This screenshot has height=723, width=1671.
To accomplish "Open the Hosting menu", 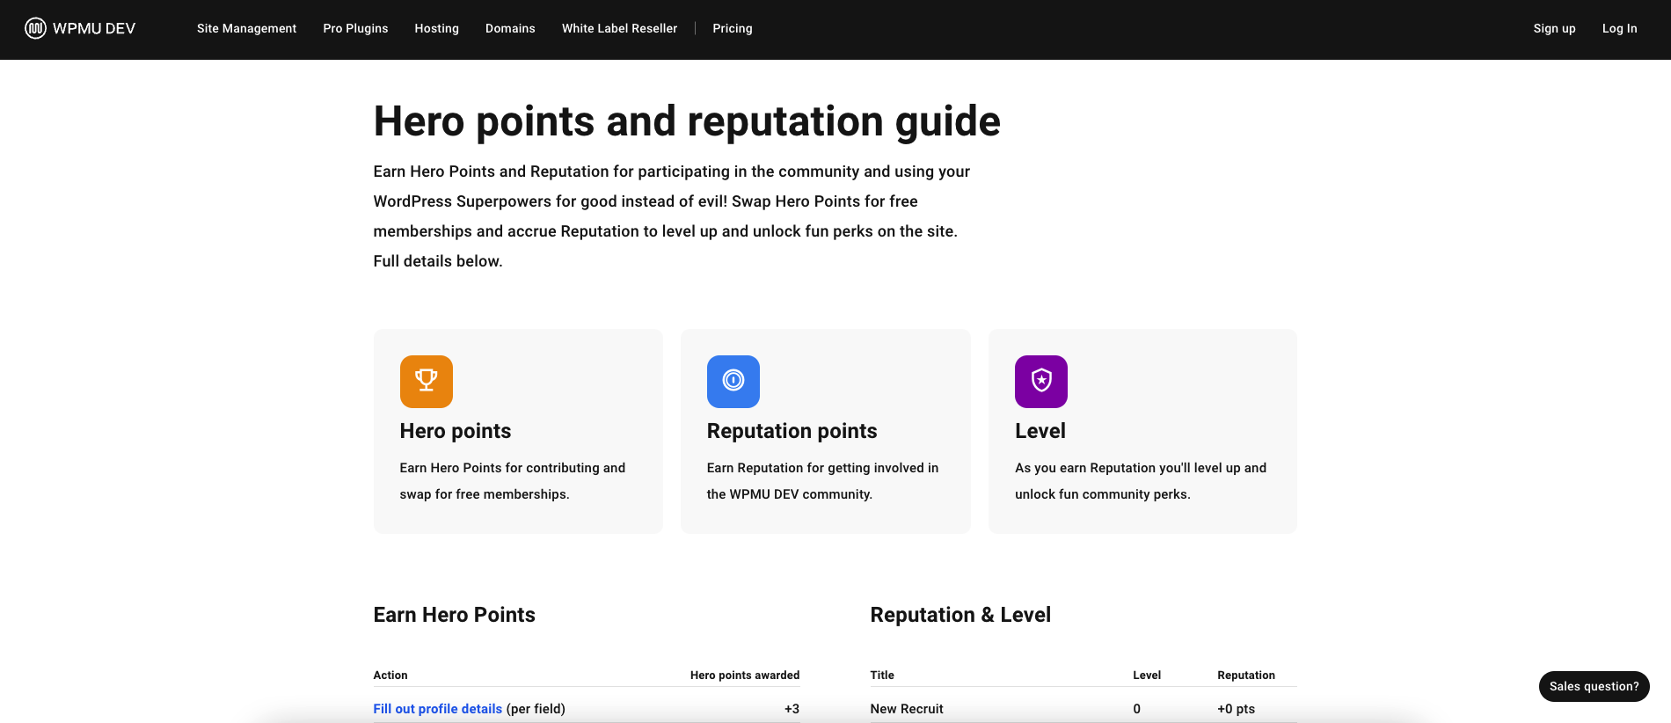I will coord(437,28).
